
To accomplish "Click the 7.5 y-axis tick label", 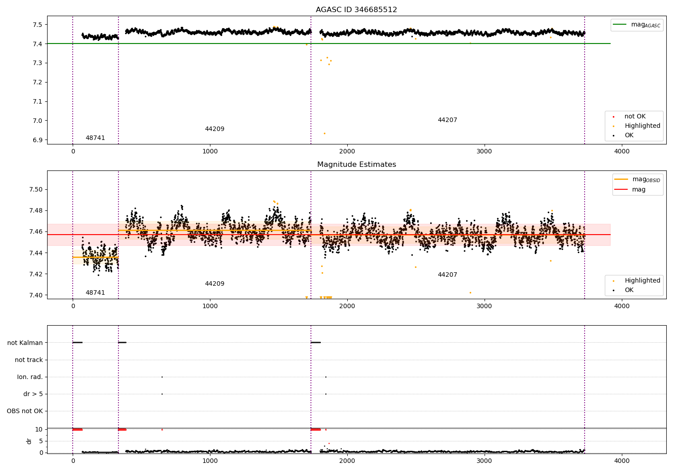I will point(37,25).
